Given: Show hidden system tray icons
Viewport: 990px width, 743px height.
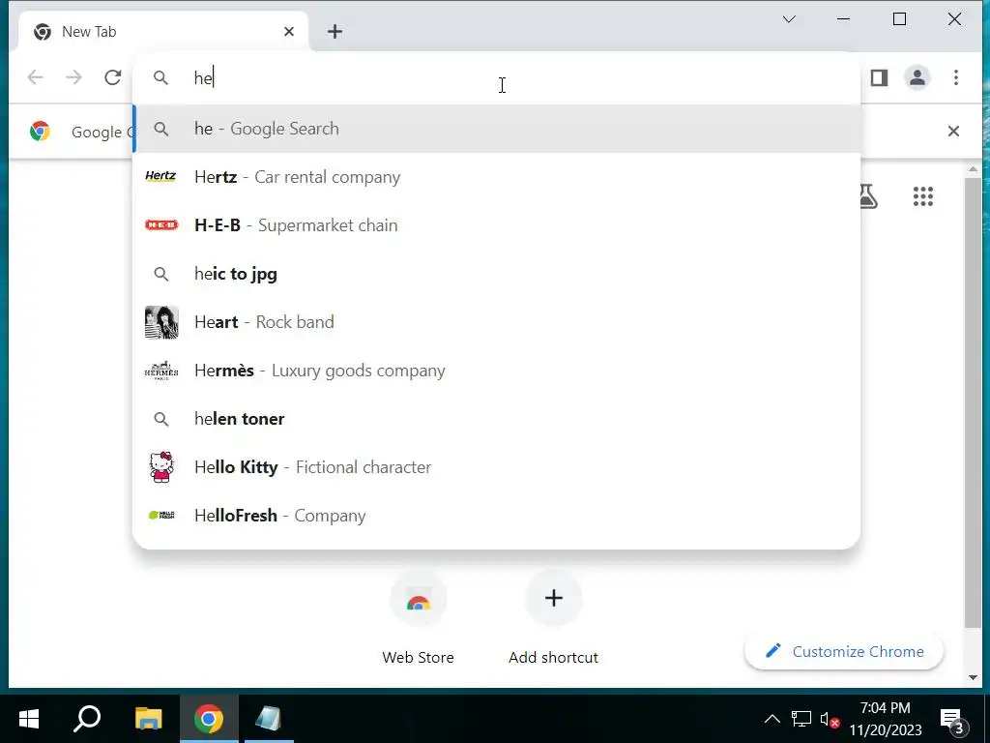Looking at the screenshot, I should (772, 719).
